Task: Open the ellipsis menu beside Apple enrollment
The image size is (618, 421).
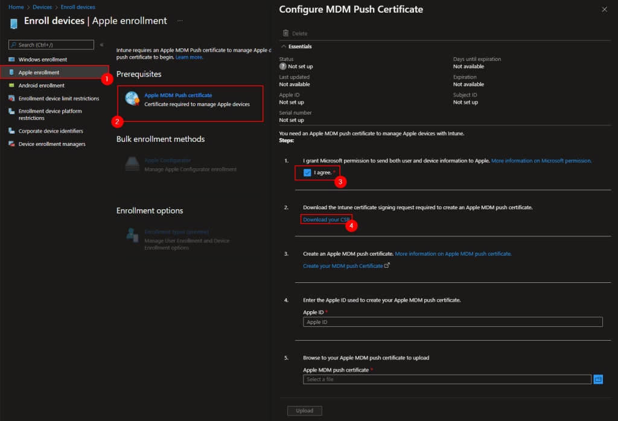Action: 180,21
